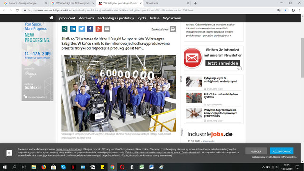304x171 pixels.
Task: Open Chrome menu three dots
Action: tap(300, 10)
